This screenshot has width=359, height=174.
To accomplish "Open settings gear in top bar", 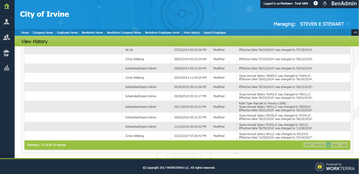I will point(316,3).
